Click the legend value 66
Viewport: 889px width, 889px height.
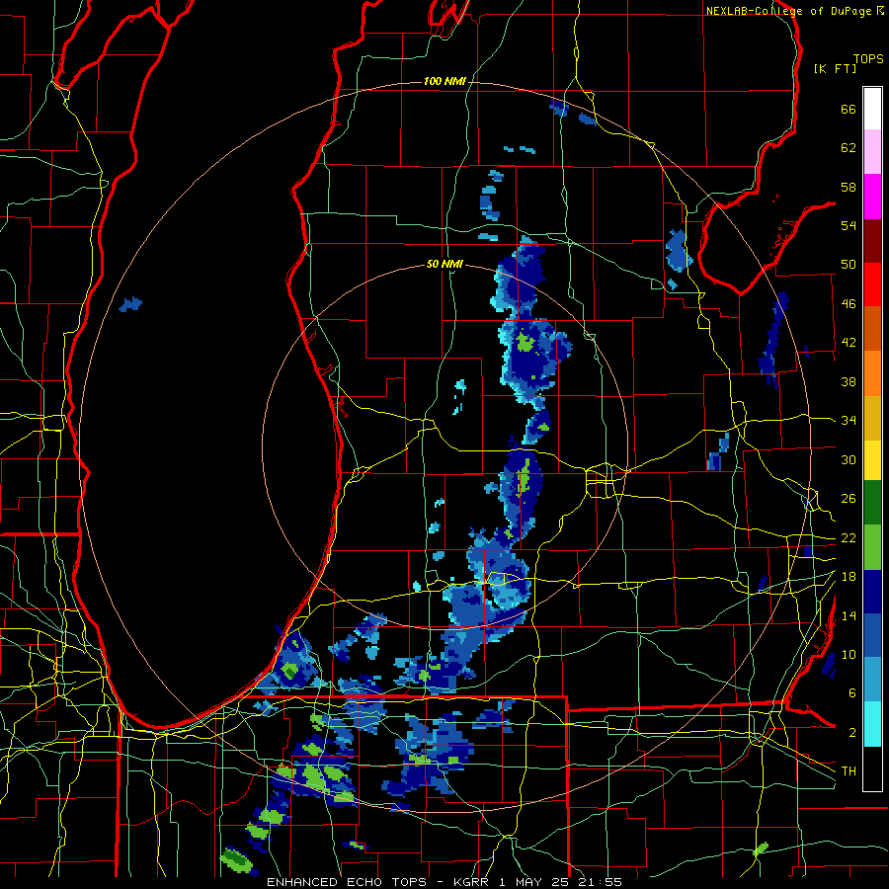849,109
